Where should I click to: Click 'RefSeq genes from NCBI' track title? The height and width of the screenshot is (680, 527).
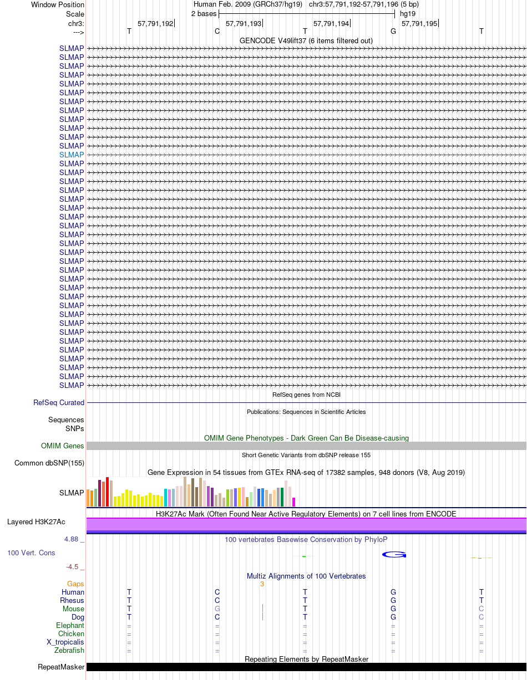(306, 395)
